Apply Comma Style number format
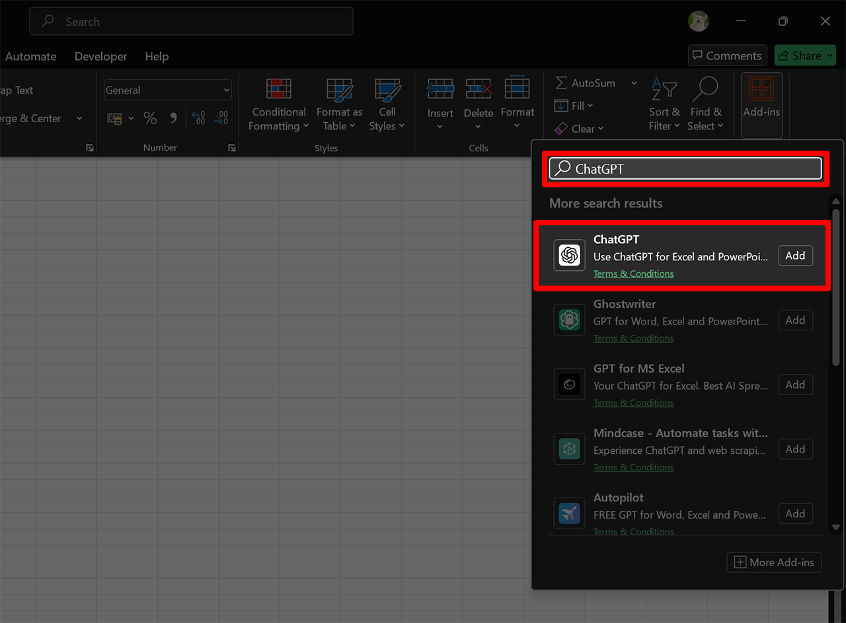846x623 pixels. click(173, 118)
